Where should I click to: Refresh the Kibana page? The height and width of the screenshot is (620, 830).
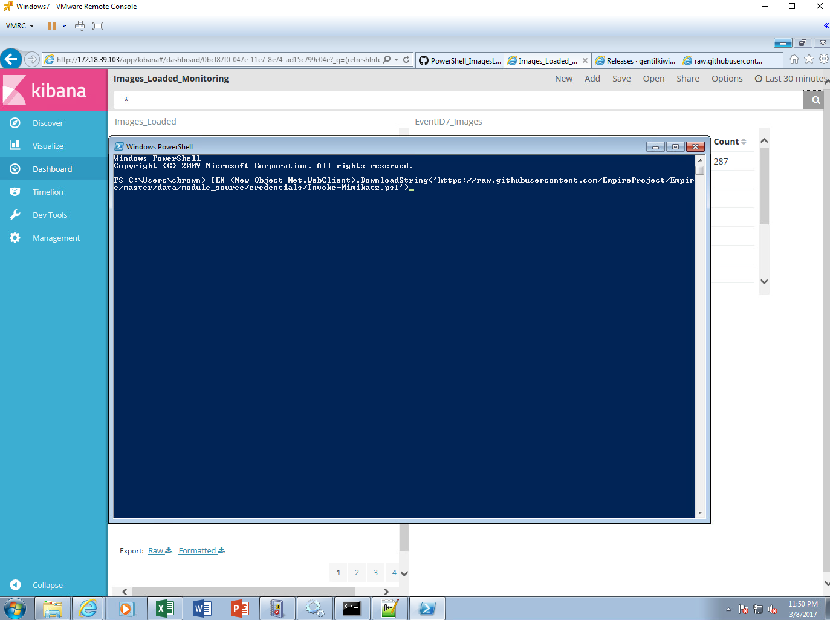coord(406,60)
